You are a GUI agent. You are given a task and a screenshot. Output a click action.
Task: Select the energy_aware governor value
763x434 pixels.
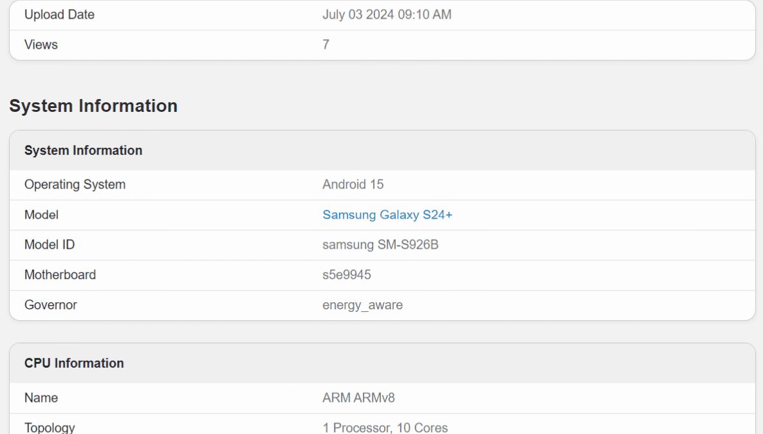pos(362,305)
